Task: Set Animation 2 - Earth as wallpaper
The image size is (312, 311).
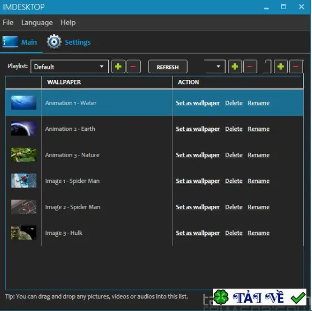Action: (198, 129)
